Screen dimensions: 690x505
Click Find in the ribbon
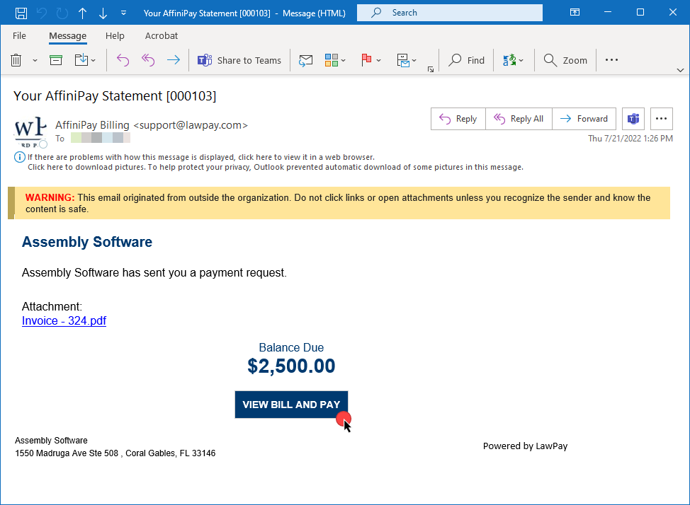466,60
